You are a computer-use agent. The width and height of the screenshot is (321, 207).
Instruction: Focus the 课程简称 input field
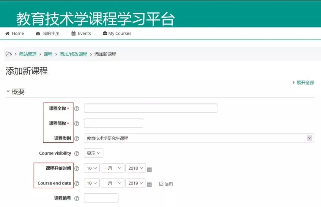click(x=114, y=123)
